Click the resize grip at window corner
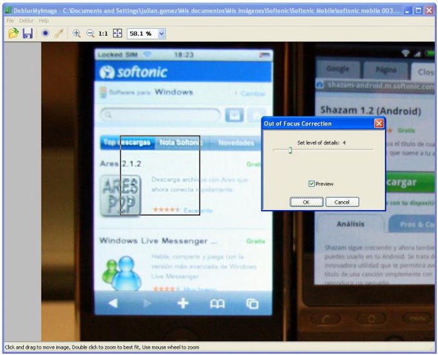 pos(432,348)
